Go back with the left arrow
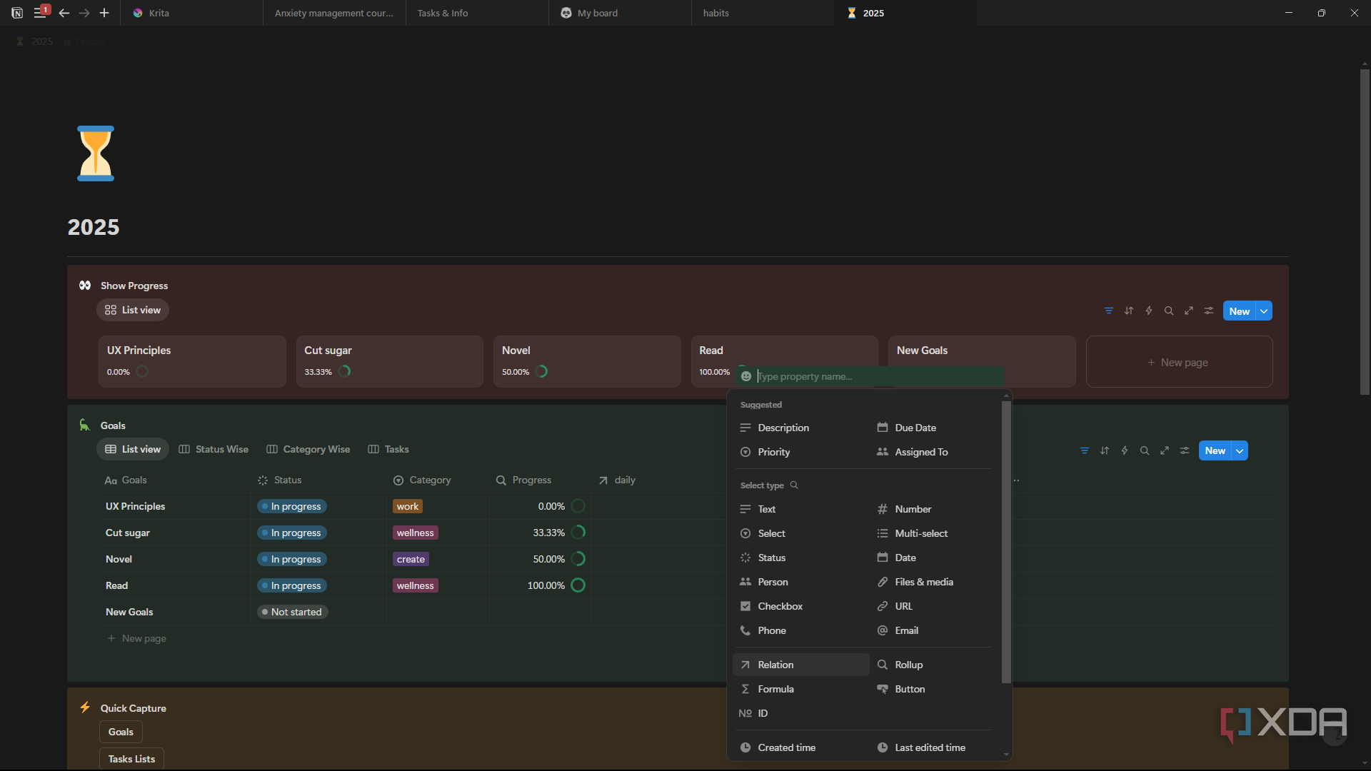This screenshot has width=1371, height=771. click(x=64, y=13)
